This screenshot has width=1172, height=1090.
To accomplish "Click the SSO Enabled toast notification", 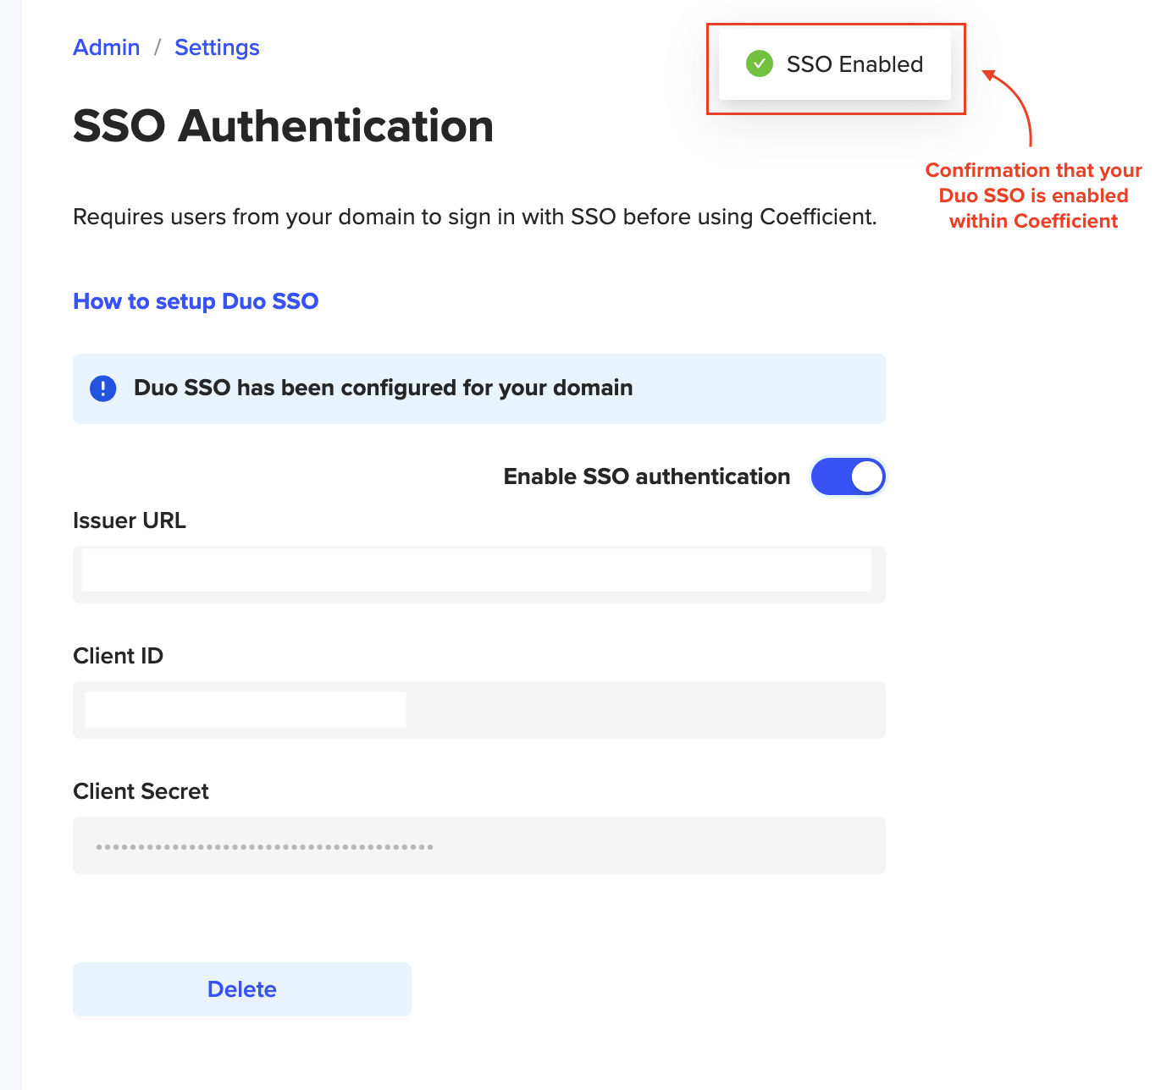I will pos(854,64).
